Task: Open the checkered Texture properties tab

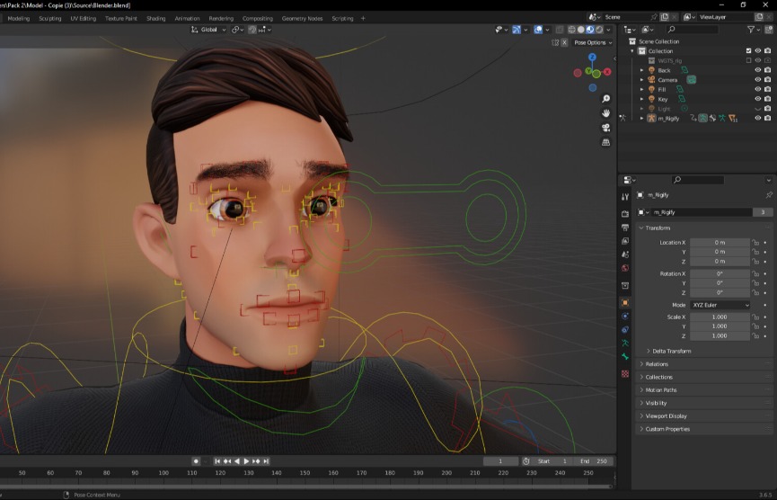Action: (625, 373)
